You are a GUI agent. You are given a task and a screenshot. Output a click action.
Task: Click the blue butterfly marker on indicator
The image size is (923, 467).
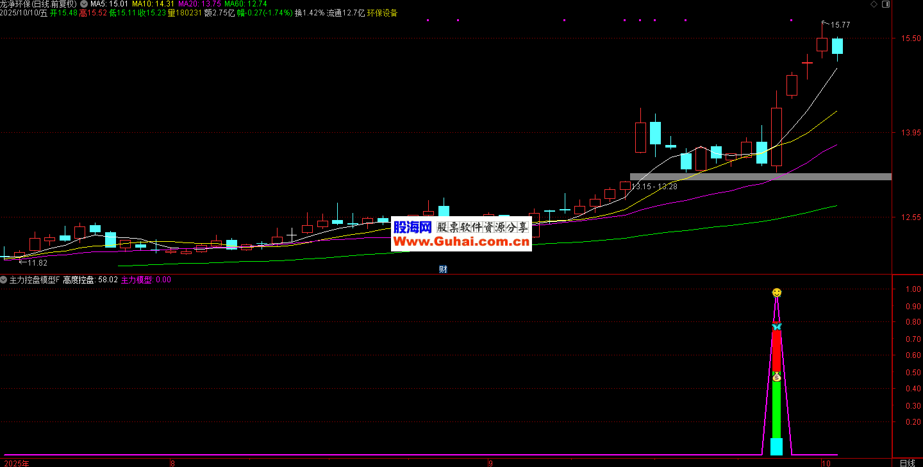point(776,327)
